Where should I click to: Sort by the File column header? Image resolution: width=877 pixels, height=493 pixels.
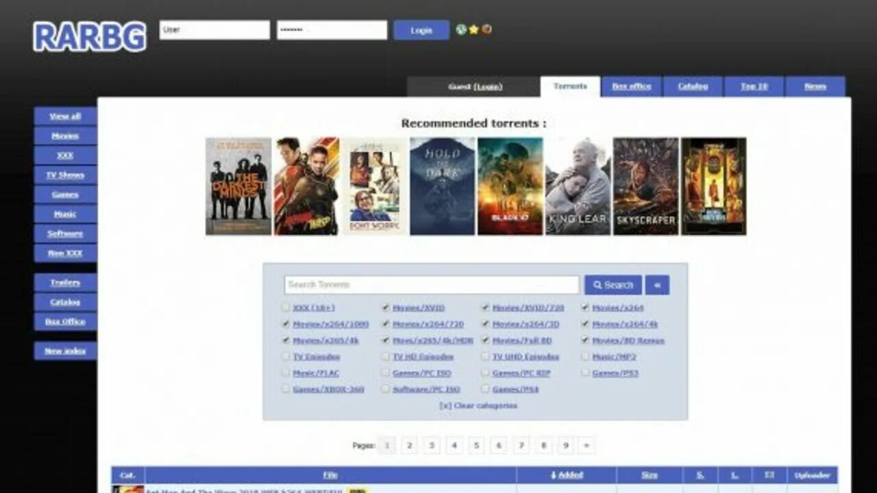(x=330, y=475)
